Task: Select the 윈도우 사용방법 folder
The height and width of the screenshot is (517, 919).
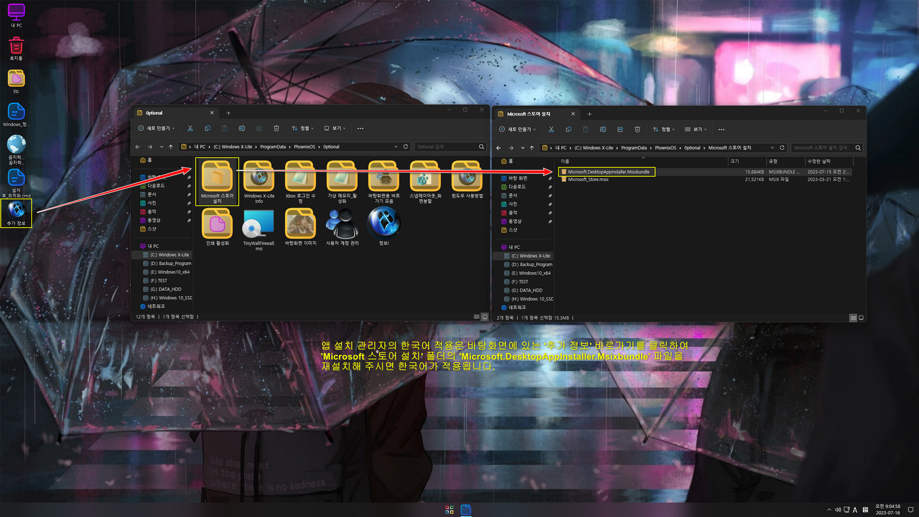Action: pyautogui.click(x=467, y=180)
